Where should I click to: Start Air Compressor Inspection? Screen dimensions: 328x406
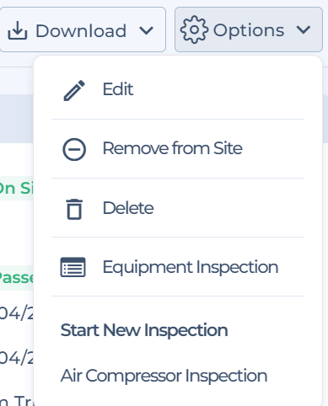tap(164, 376)
